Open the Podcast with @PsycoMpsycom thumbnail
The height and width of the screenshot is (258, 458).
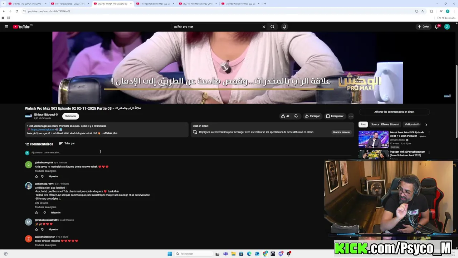point(373,154)
